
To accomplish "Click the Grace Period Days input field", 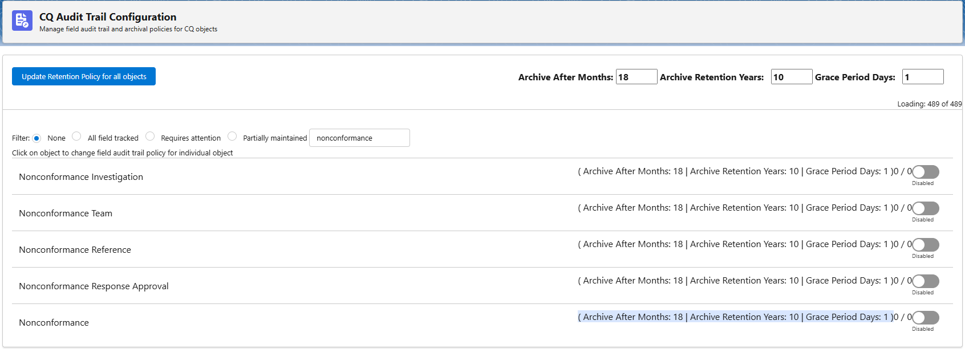I will [922, 77].
